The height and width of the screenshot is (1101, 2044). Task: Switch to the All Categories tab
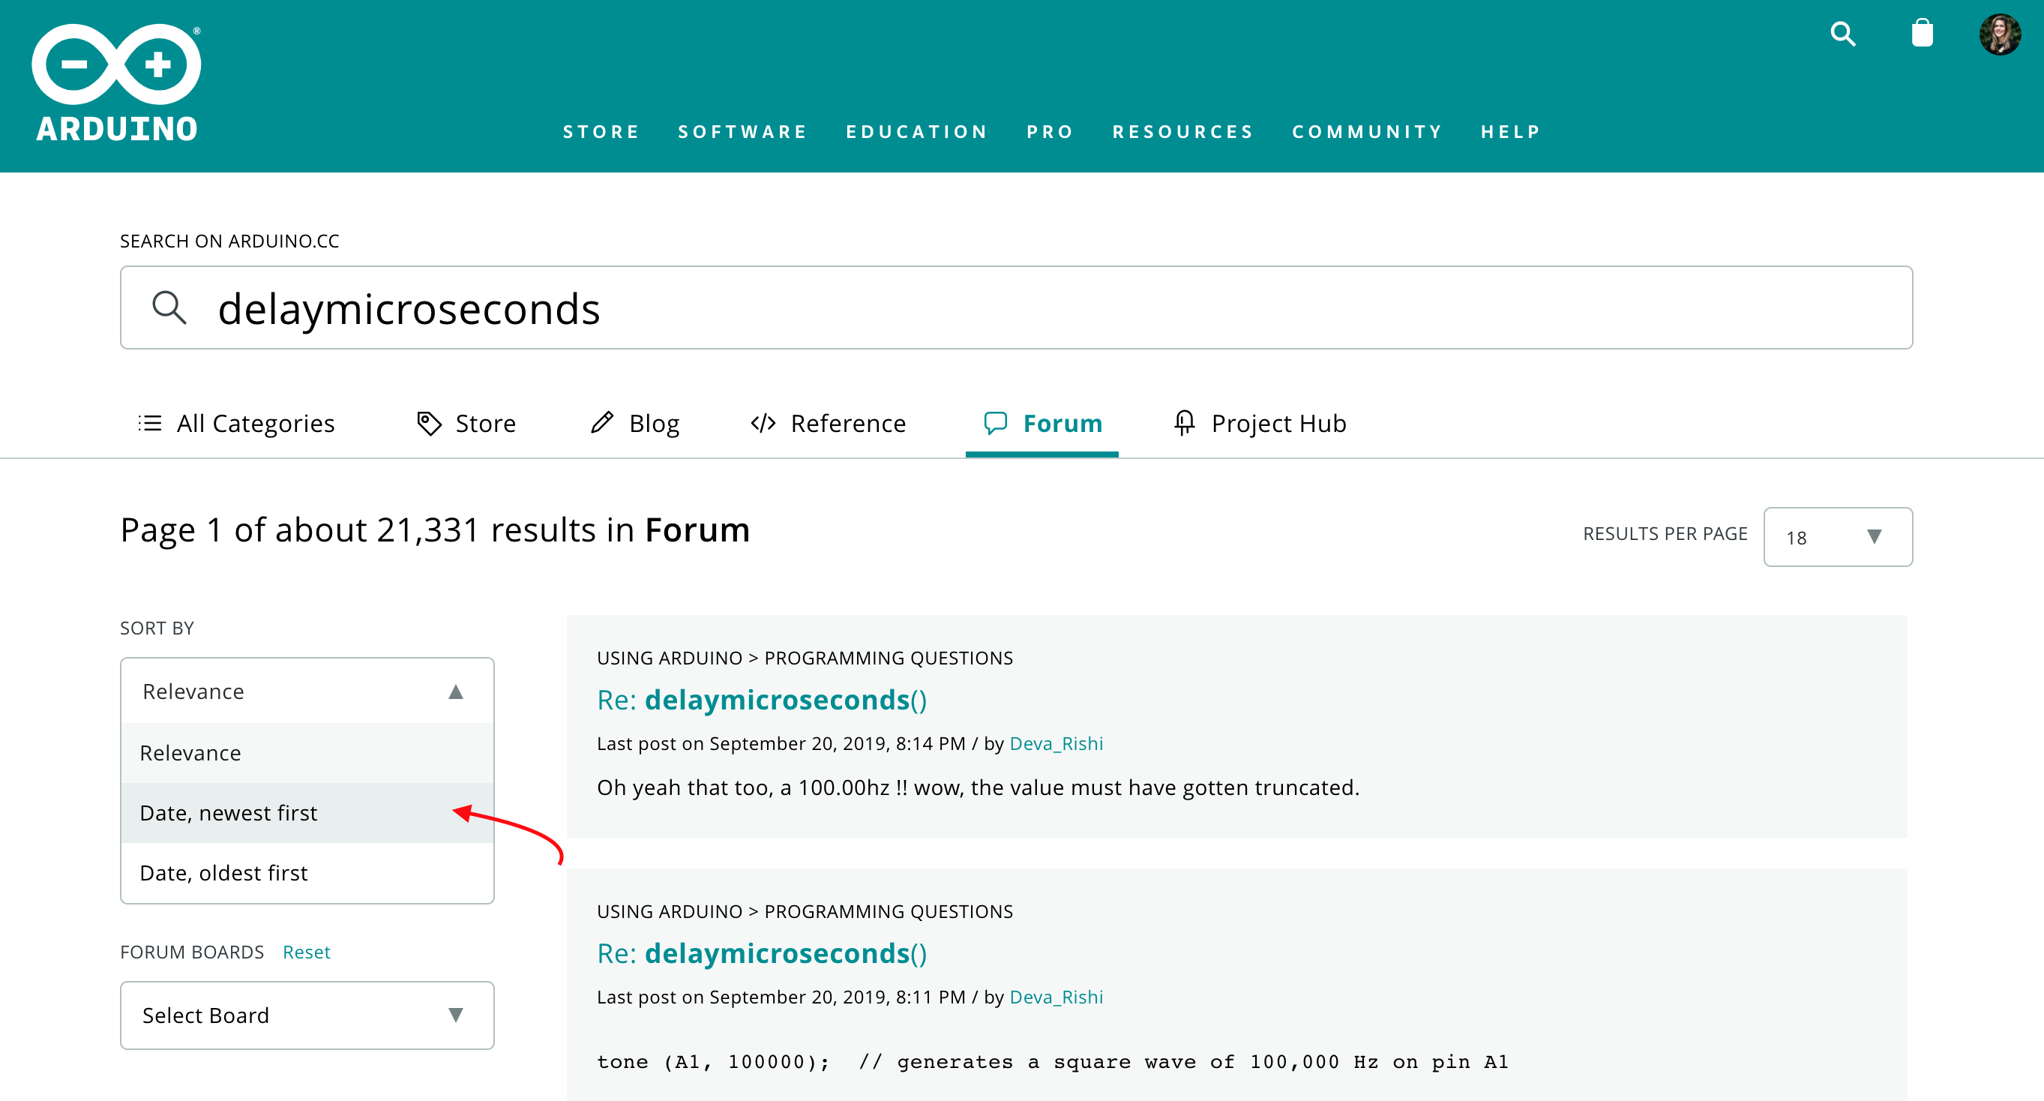tap(236, 423)
